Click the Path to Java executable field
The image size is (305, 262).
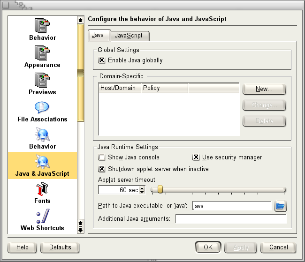(232, 206)
